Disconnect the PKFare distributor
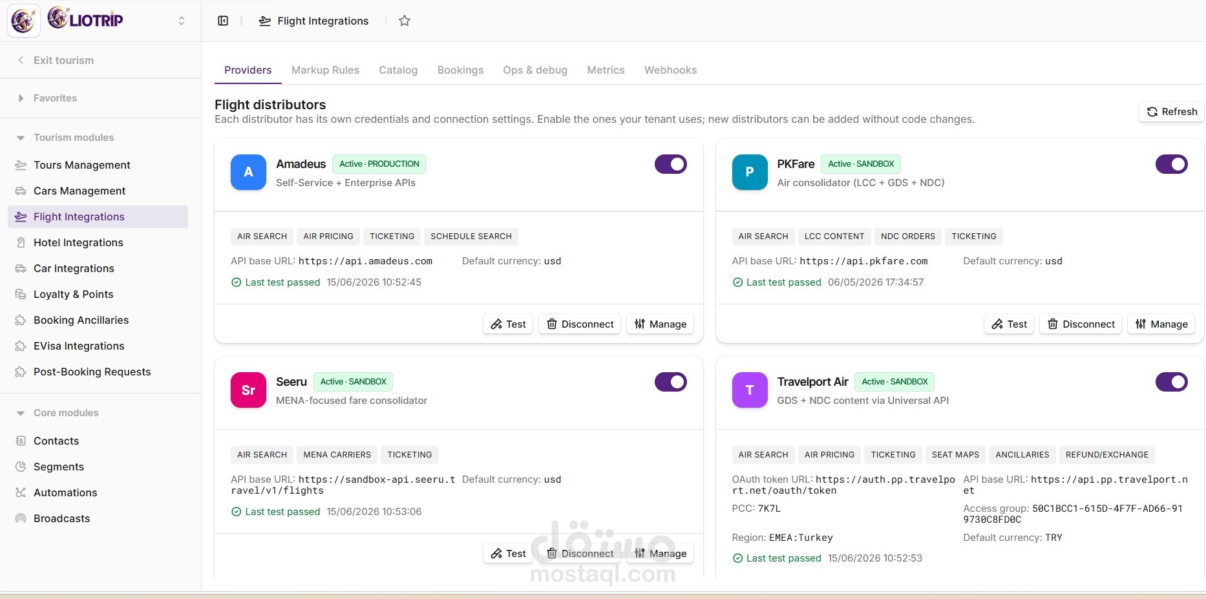The width and height of the screenshot is (1206, 599). click(x=1081, y=324)
